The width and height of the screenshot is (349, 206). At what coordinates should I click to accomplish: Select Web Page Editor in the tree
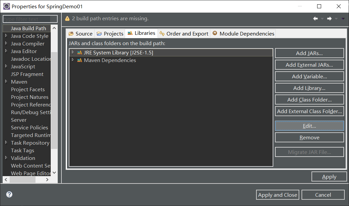point(31,173)
